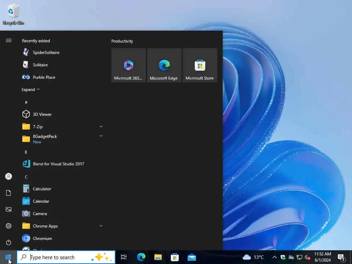Open SpiderSolitaire from Recently added

[x=63, y=52]
